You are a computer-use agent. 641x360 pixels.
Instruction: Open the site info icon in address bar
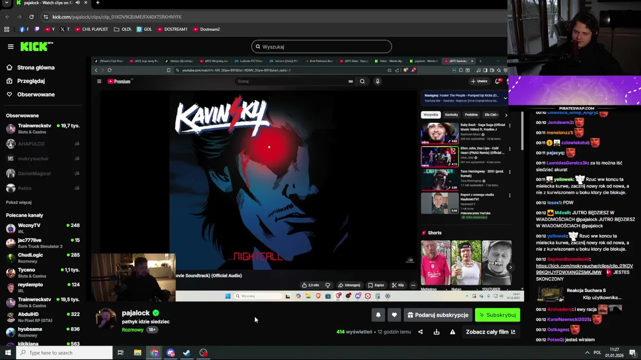pyautogui.click(x=46, y=16)
